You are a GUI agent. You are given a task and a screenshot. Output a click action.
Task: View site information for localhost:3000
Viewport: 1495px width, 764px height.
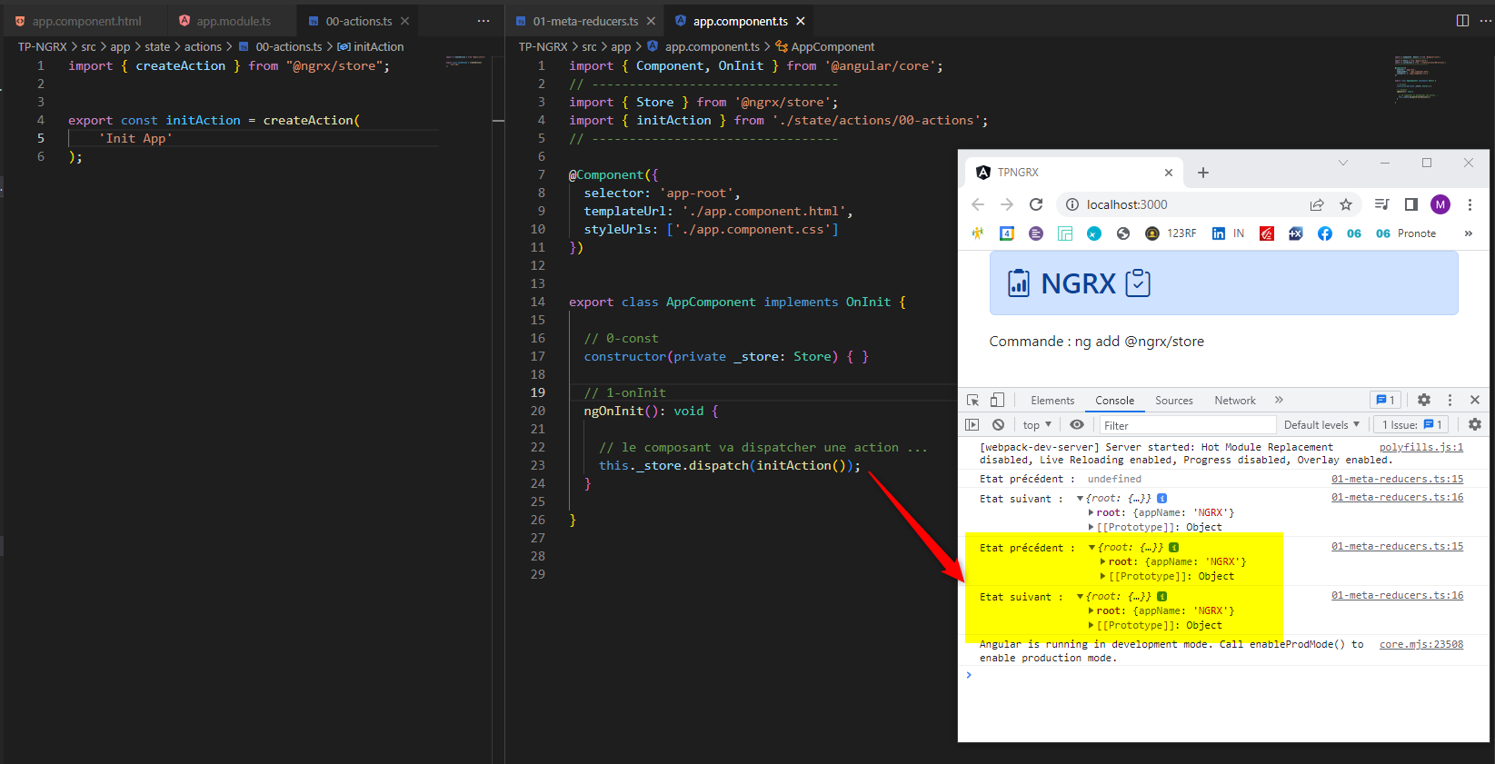[1072, 204]
